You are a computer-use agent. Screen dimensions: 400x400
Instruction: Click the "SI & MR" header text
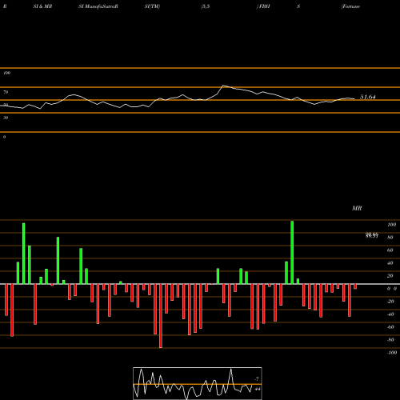[42, 6]
